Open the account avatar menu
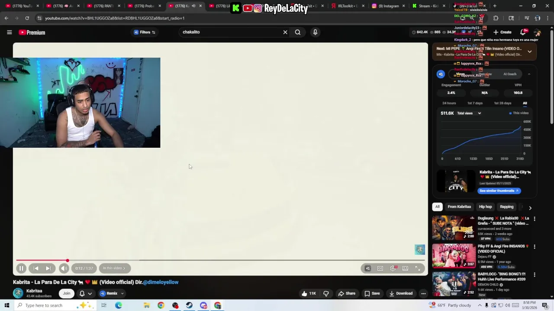554x311 pixels. tap(537, 32)
